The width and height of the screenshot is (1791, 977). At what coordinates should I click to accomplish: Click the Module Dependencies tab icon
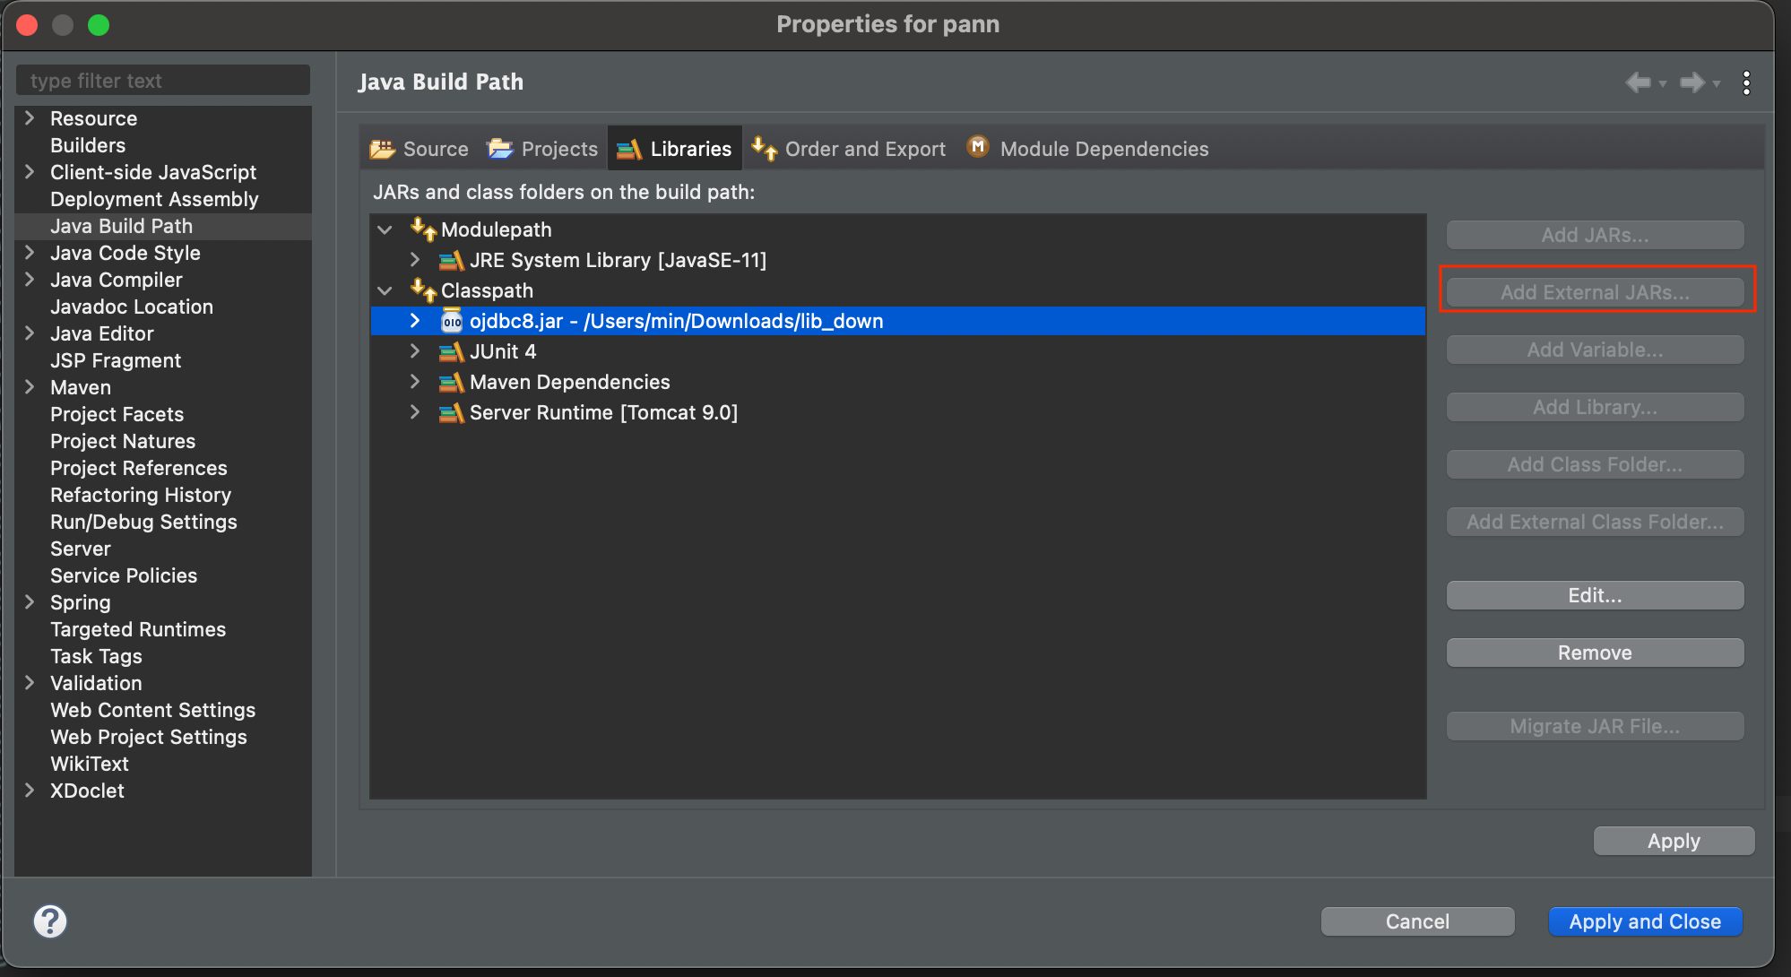pos(978,147)
